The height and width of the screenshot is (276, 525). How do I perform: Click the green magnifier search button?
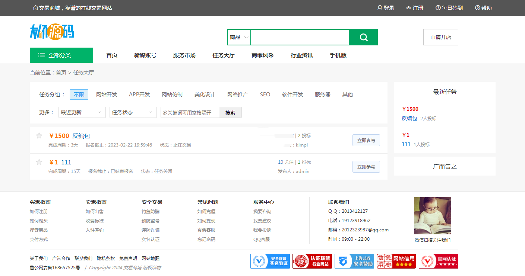point(363,37)
